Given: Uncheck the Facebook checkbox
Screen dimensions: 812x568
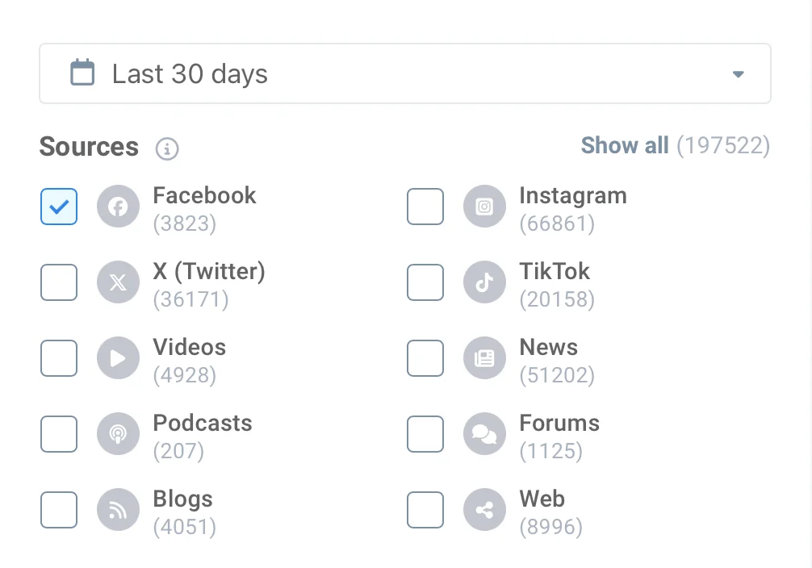Looking at the screenshot, I should click(x=58, y=207).
